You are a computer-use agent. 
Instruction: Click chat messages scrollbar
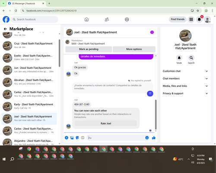[x=156, y=115]
